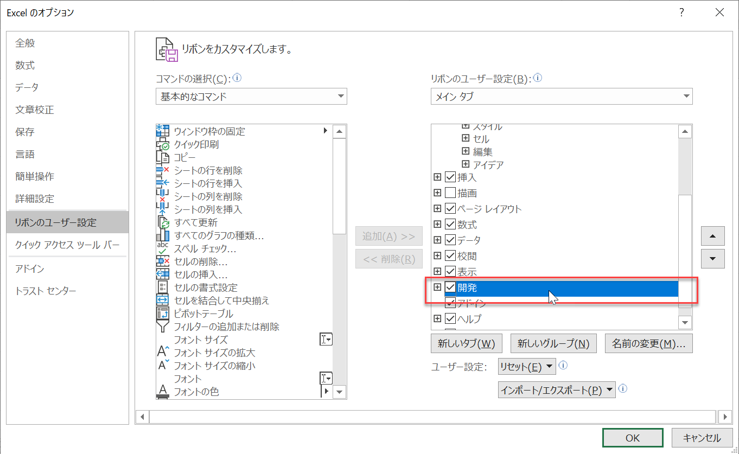Screen dimensions: 739x454
Task: Click the Freeze Panes command icon
Action: click(x=163, y=131)
